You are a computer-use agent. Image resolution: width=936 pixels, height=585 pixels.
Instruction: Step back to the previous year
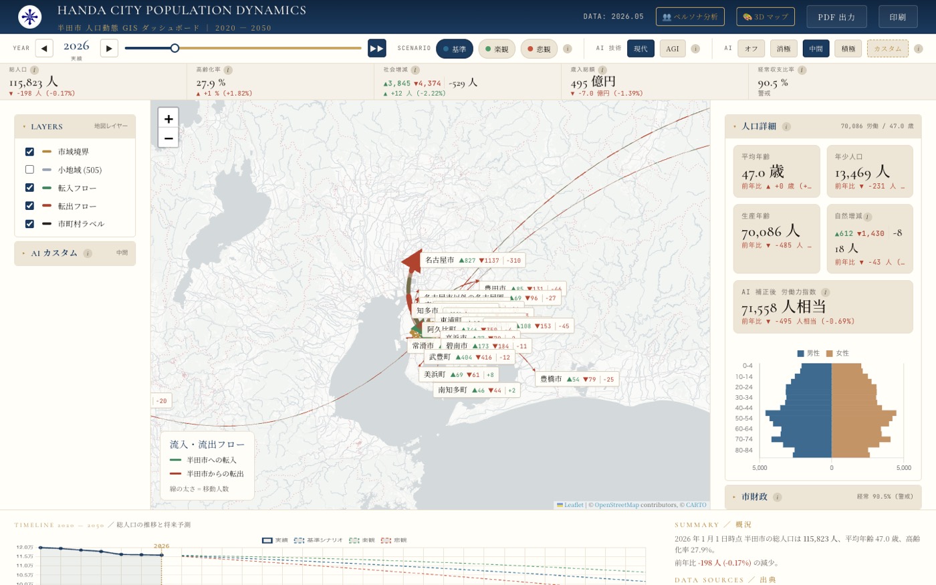point(44,48)
